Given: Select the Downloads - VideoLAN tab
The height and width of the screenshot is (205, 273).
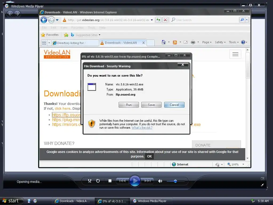Looking at the screenshot, I should point(121,43).
